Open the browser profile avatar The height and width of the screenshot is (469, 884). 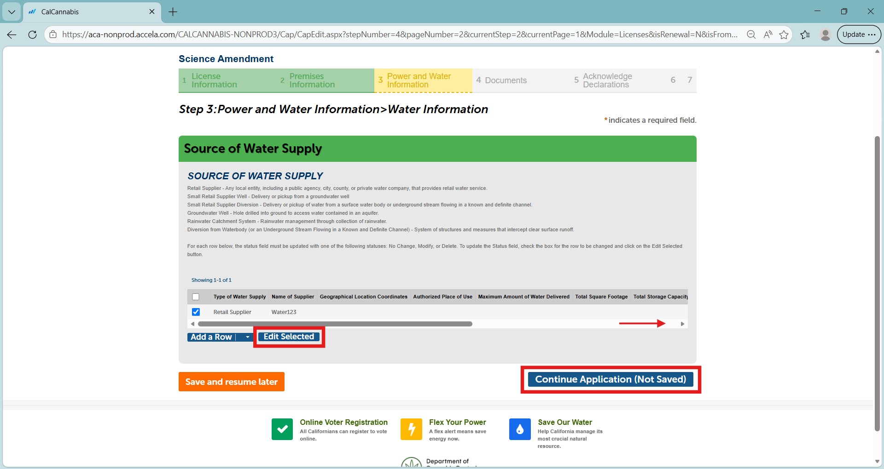pos(825,34)
